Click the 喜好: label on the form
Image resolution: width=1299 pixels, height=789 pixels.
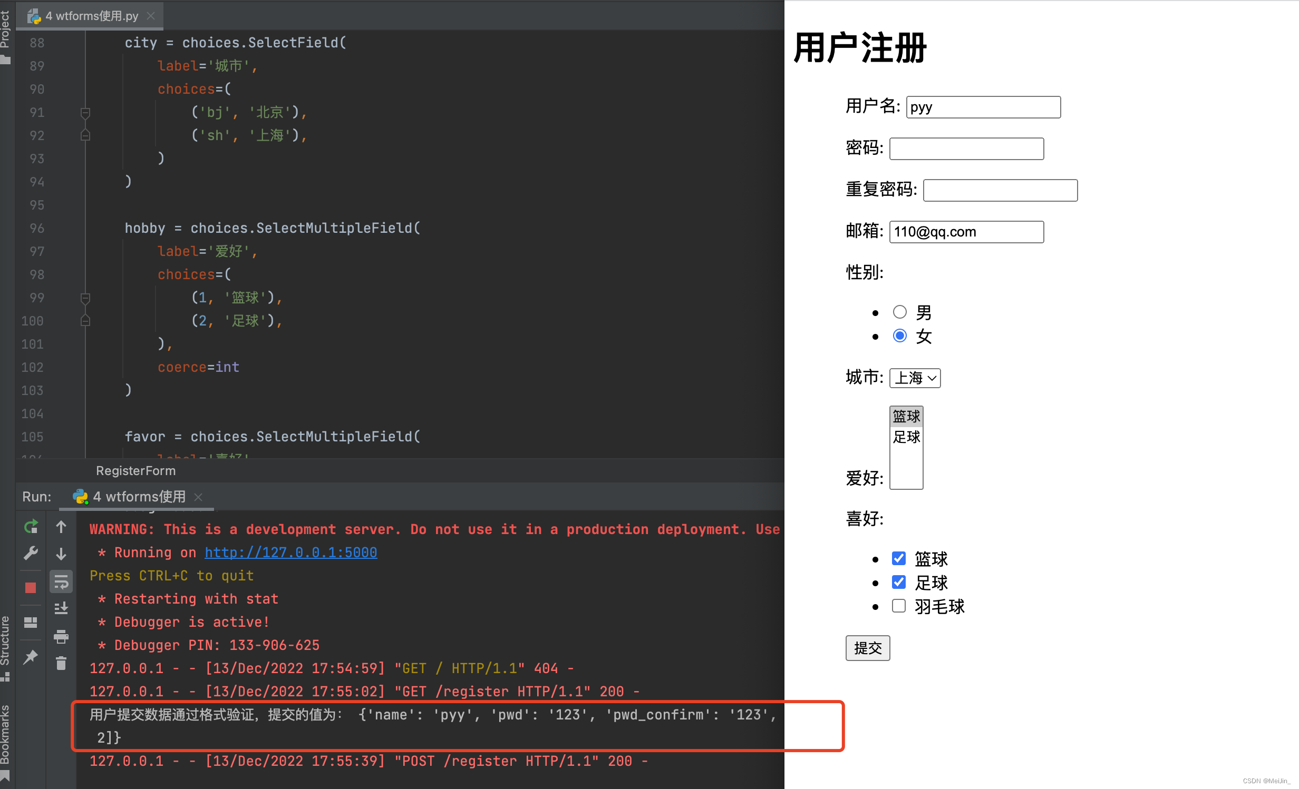865,519
